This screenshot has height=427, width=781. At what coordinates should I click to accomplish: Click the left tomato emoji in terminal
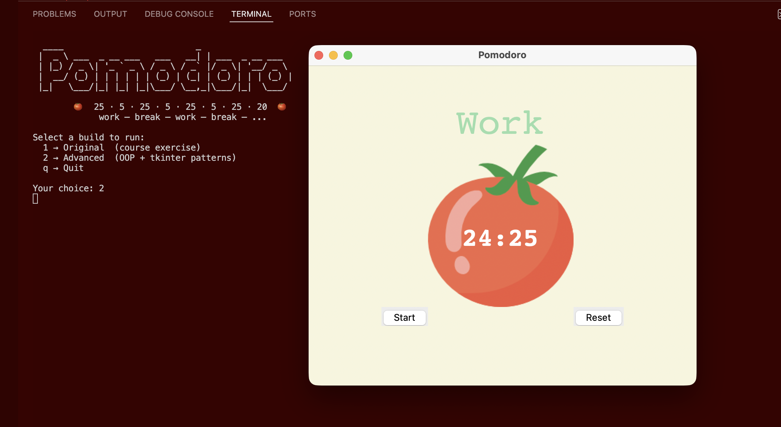click(78, 107)
